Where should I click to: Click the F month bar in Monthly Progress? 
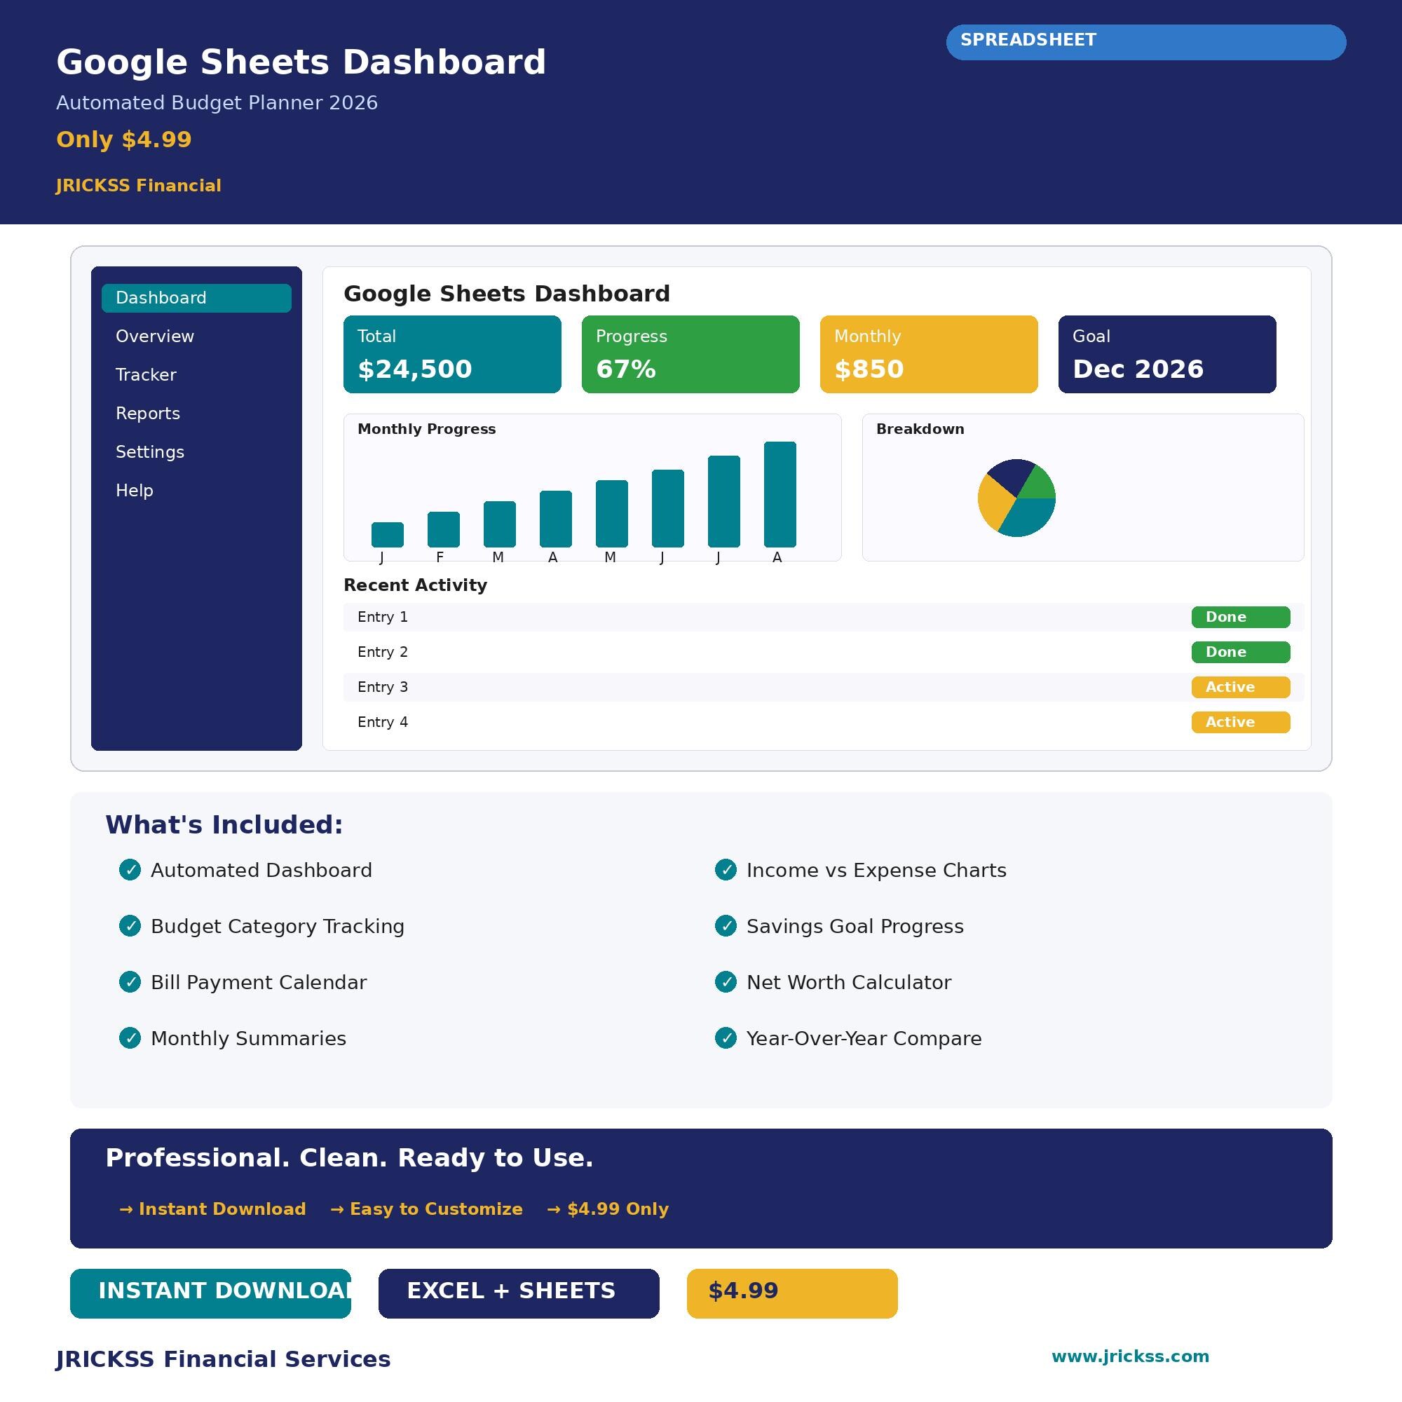click(444, 530)
